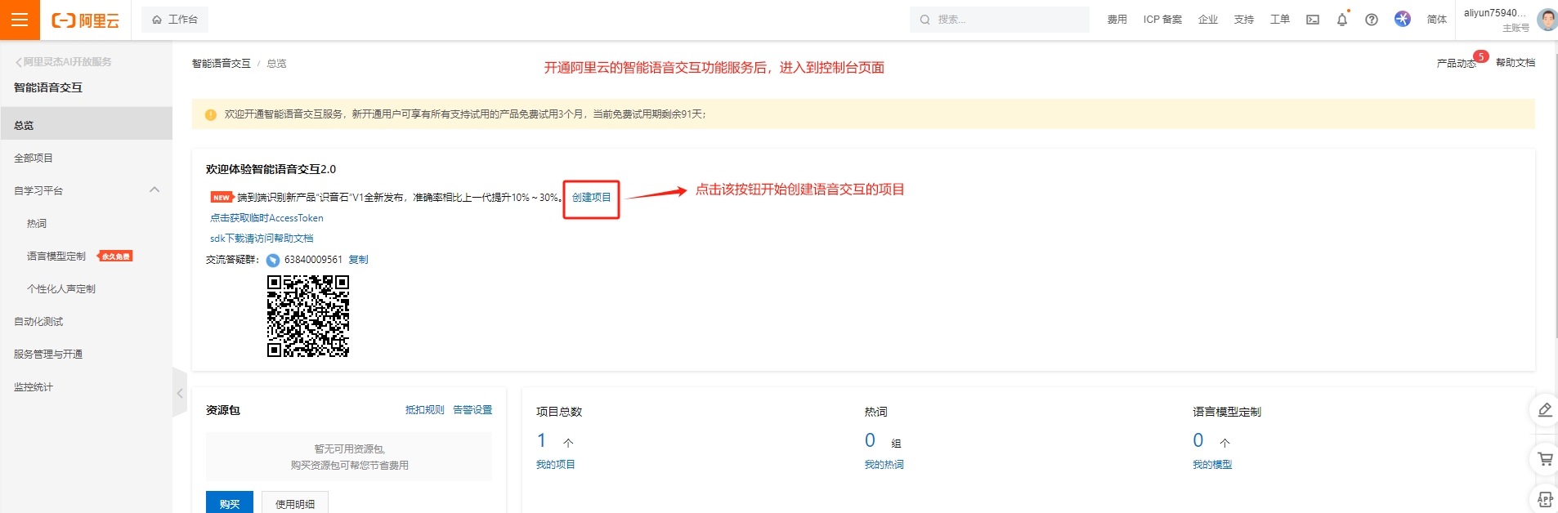
Task: Go back to 阿里灵杰AI开放服务
Action: point(64,62)
